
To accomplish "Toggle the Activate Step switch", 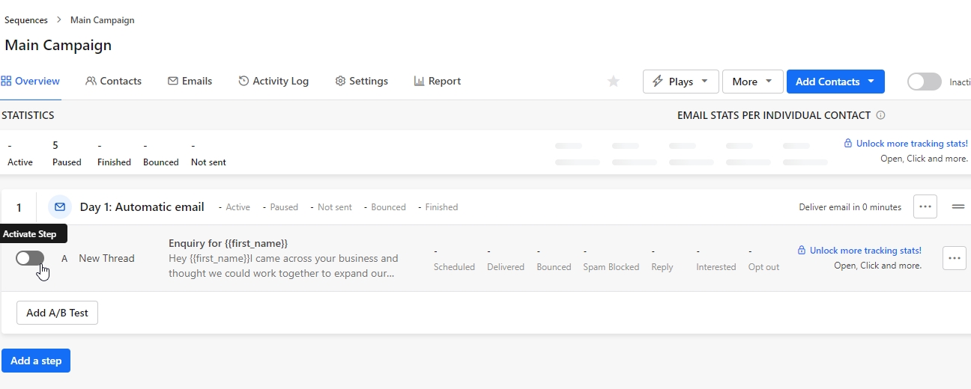I will click(30, 258).
